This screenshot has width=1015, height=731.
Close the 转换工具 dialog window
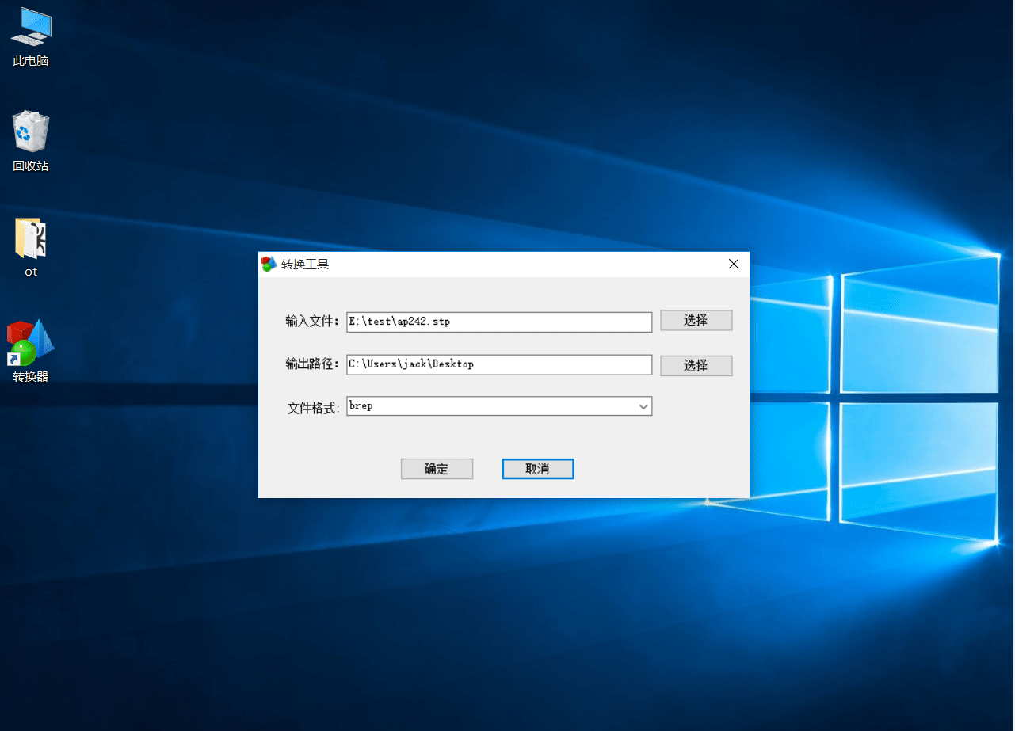coord(733,264)
